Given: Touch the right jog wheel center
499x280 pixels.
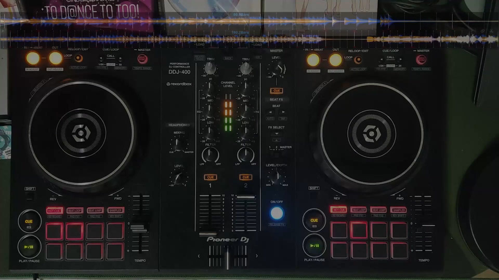Looking at the screenshot, I should (x=371, y=134).
